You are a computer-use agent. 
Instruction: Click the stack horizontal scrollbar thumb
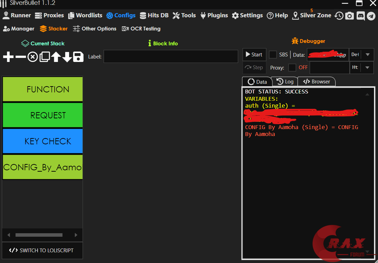[x=39, y=235]
